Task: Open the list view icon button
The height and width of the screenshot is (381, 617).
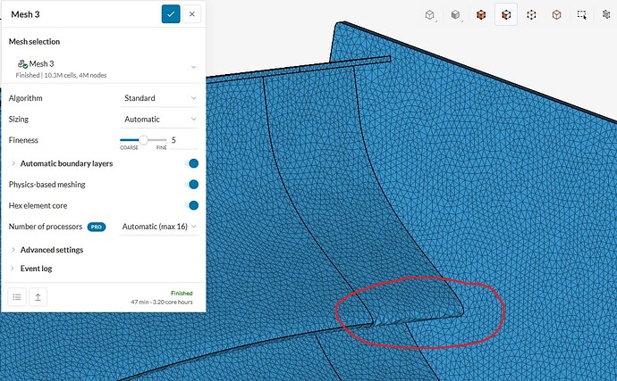Action: point(17,297)
